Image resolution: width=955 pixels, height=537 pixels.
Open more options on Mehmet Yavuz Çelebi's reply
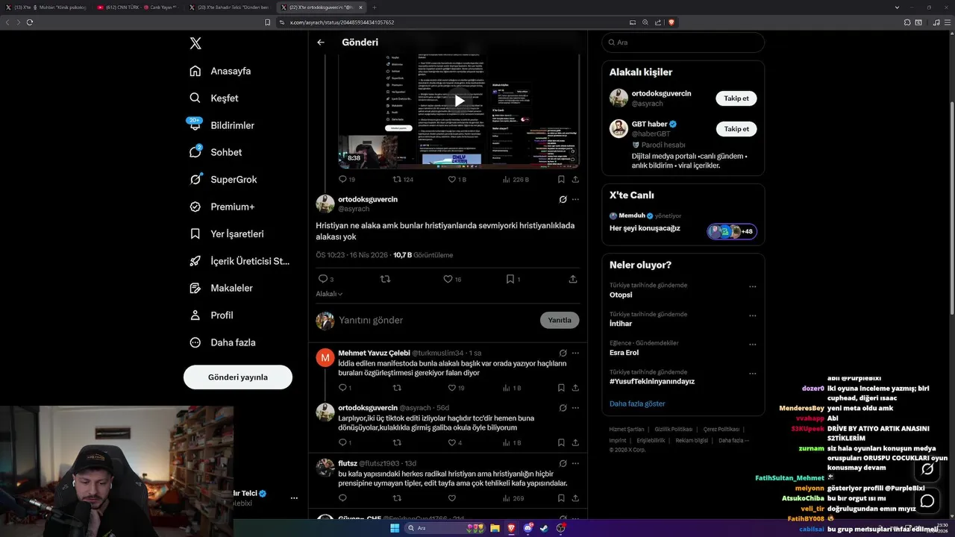click(x=575, y=353)
